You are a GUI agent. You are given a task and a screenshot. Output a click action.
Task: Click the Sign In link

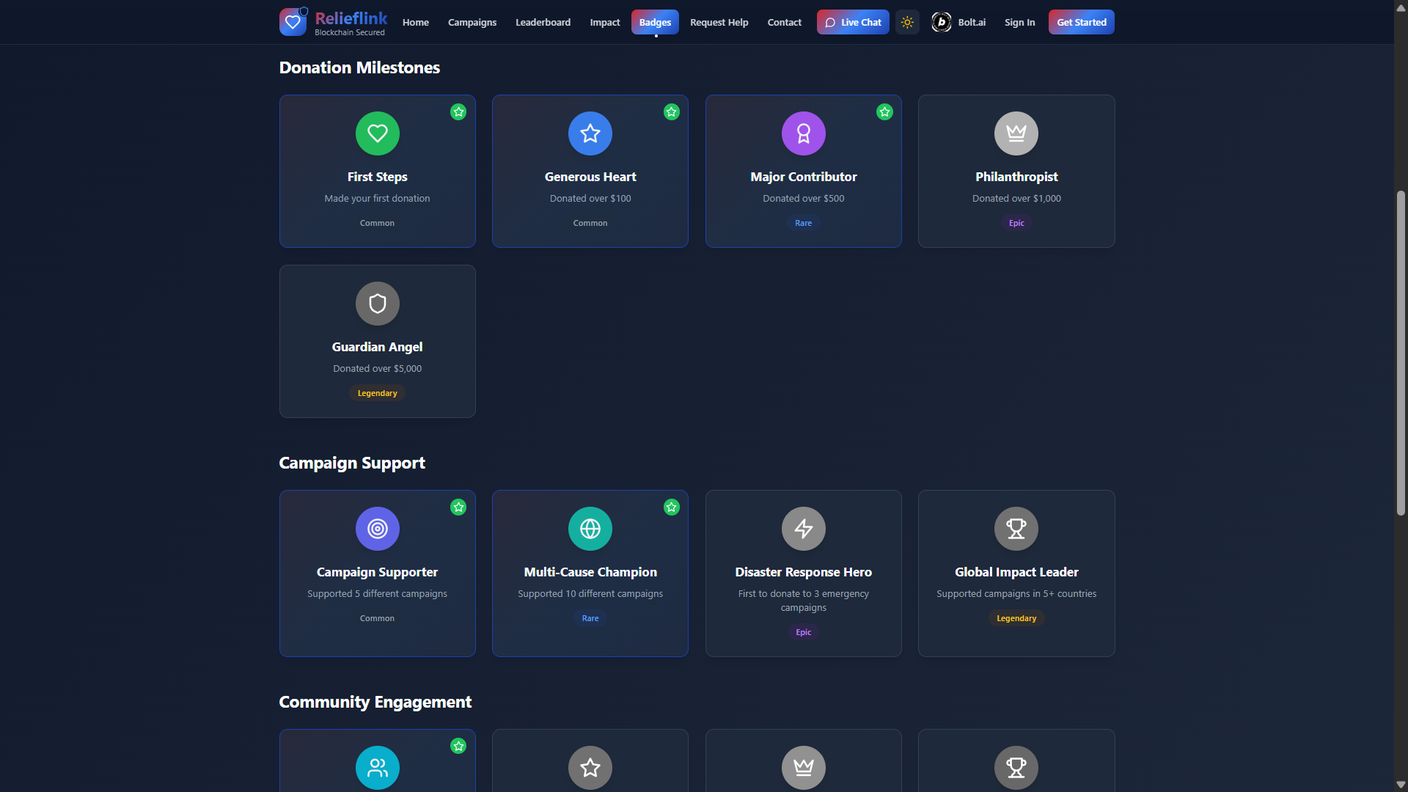pos(1019,22)
